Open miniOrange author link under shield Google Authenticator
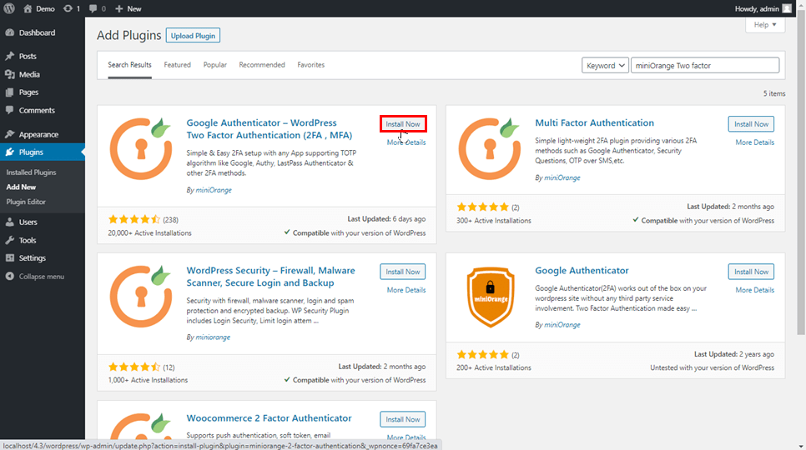This screenshot has height=450, width=806. click(x=562, y=325)
